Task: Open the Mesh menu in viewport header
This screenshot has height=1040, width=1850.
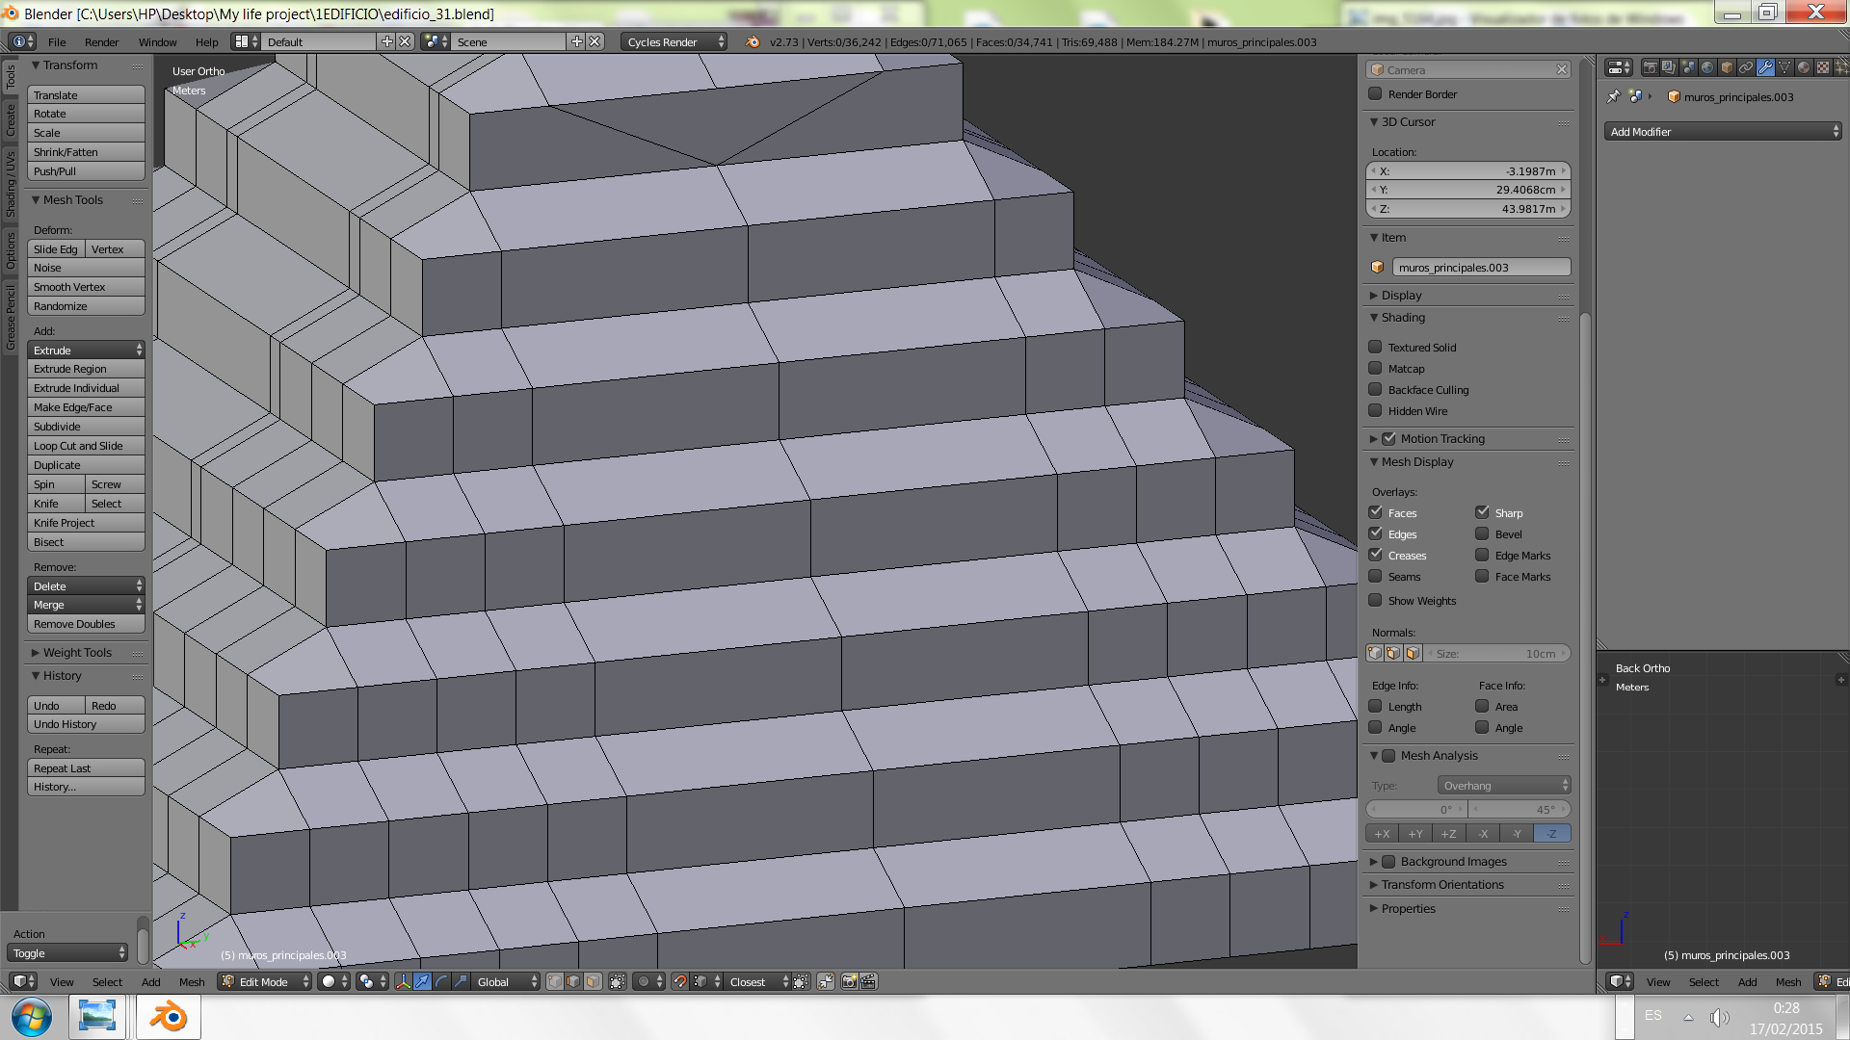Action: click(x=192, y=982)
